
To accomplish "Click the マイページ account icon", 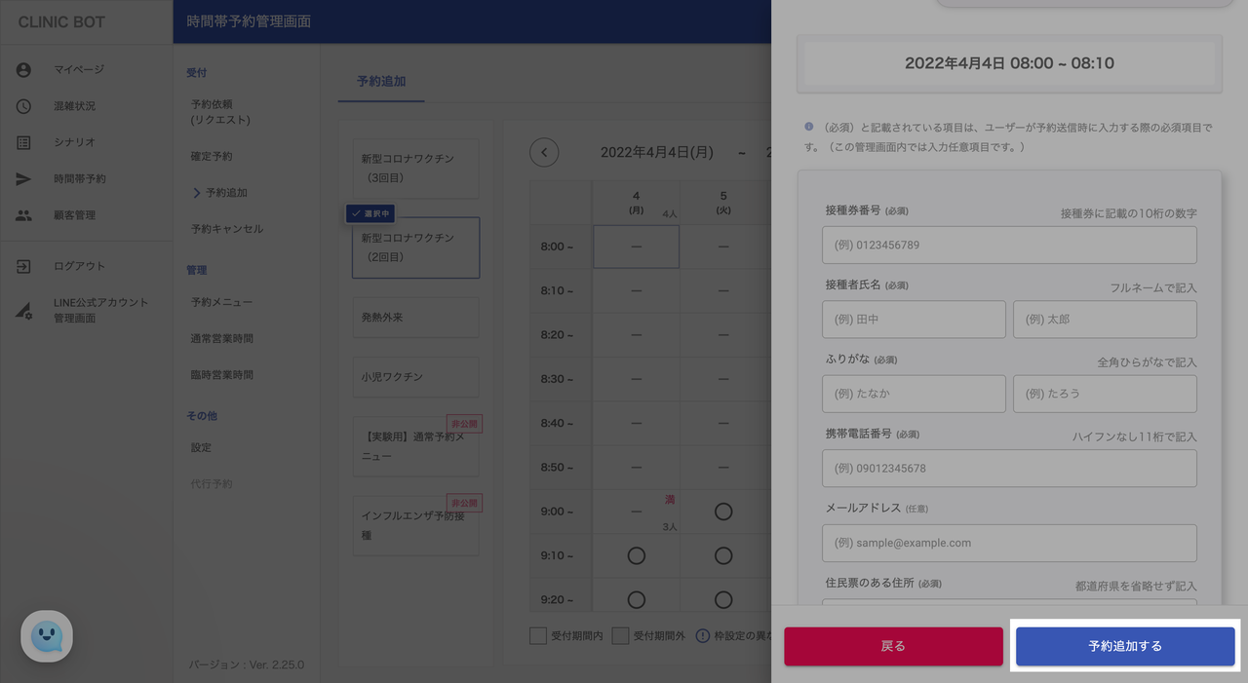I will click(23, 70).
